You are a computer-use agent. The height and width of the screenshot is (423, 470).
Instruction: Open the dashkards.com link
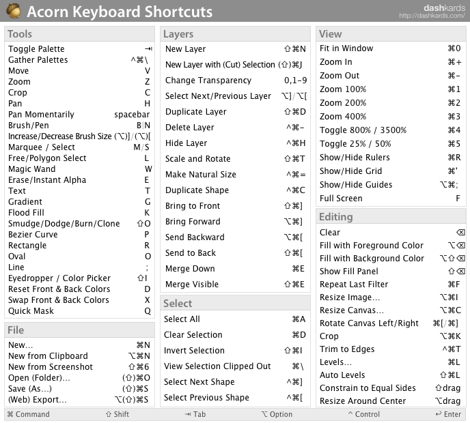[432, 16]
